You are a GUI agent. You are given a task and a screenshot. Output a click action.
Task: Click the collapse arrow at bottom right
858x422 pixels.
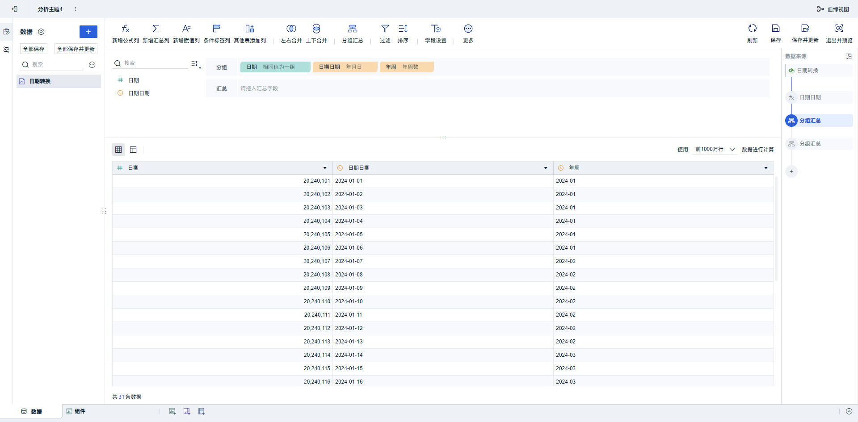click(849, 411)
